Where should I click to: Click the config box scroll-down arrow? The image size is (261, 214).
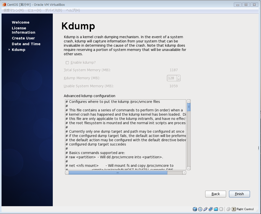coord(189,168)
